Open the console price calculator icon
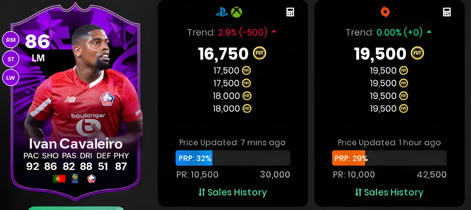Image resolution: width=471 pixels, height=210 pixels. [x=290, y=12]
